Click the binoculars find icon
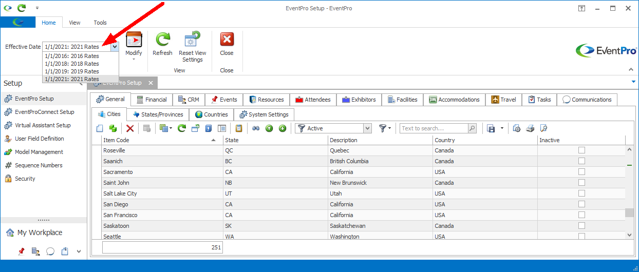 [256, 128]
